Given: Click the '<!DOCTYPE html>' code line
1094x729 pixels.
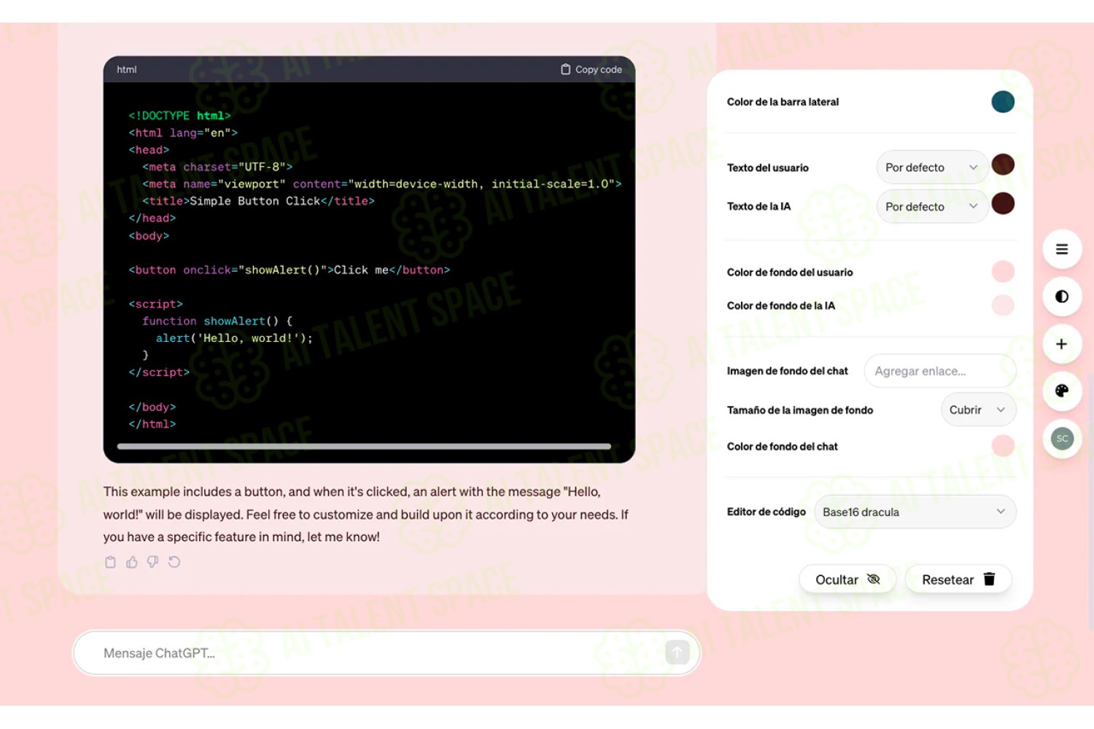Looking at the screenshot, I should coord(179,116).
